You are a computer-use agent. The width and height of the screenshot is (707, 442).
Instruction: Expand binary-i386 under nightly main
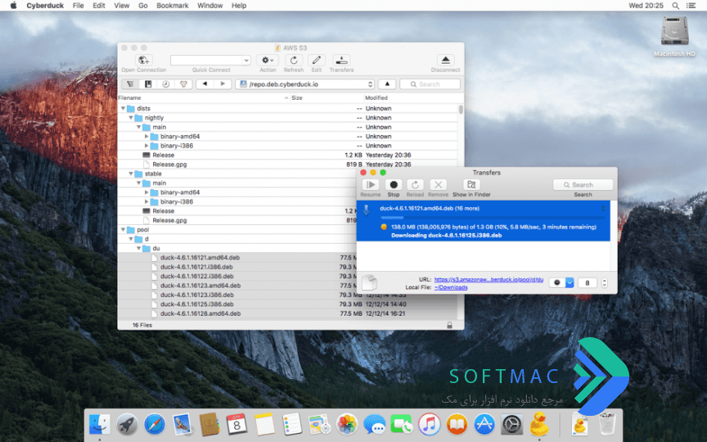pyautogui.click(x=146, y=146)
